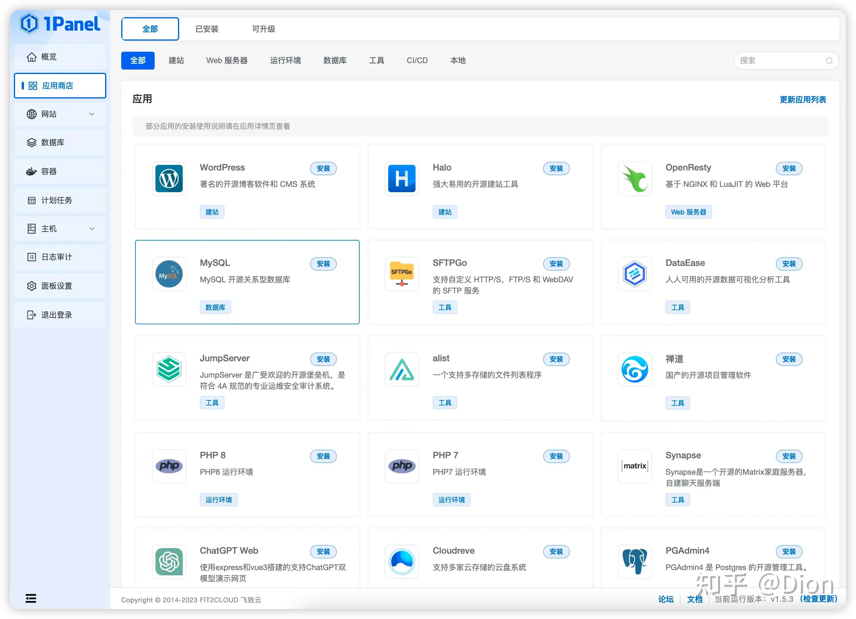Click 更新应用列表 to refresh app list
This screenshot has width=856, height=619.
click(802, 99)
